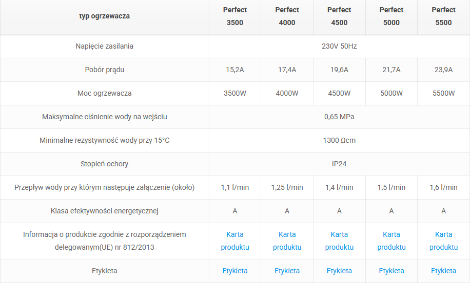Image resolution: width=470 pixels, height=284 pixels.
Task: Click Etykieta link in Perfect 4000 column
Action: pyautogui.click(x=287, y=271)
